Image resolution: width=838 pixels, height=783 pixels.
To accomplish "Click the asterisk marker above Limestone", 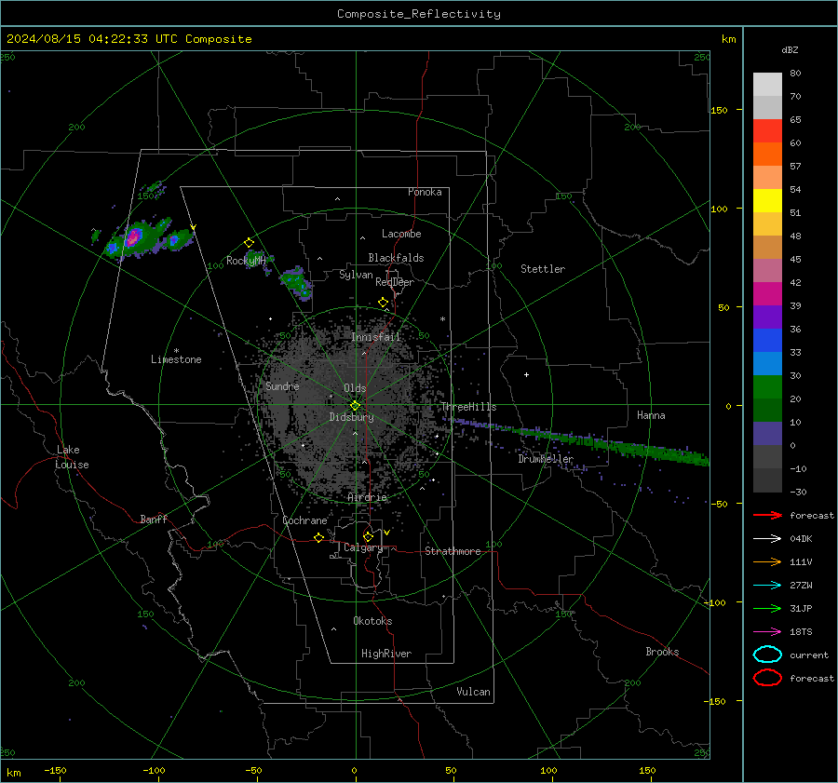I will 176,351.
